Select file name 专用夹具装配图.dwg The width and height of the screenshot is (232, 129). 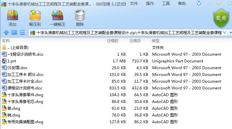pyautogui.click(x=25, y=122)
